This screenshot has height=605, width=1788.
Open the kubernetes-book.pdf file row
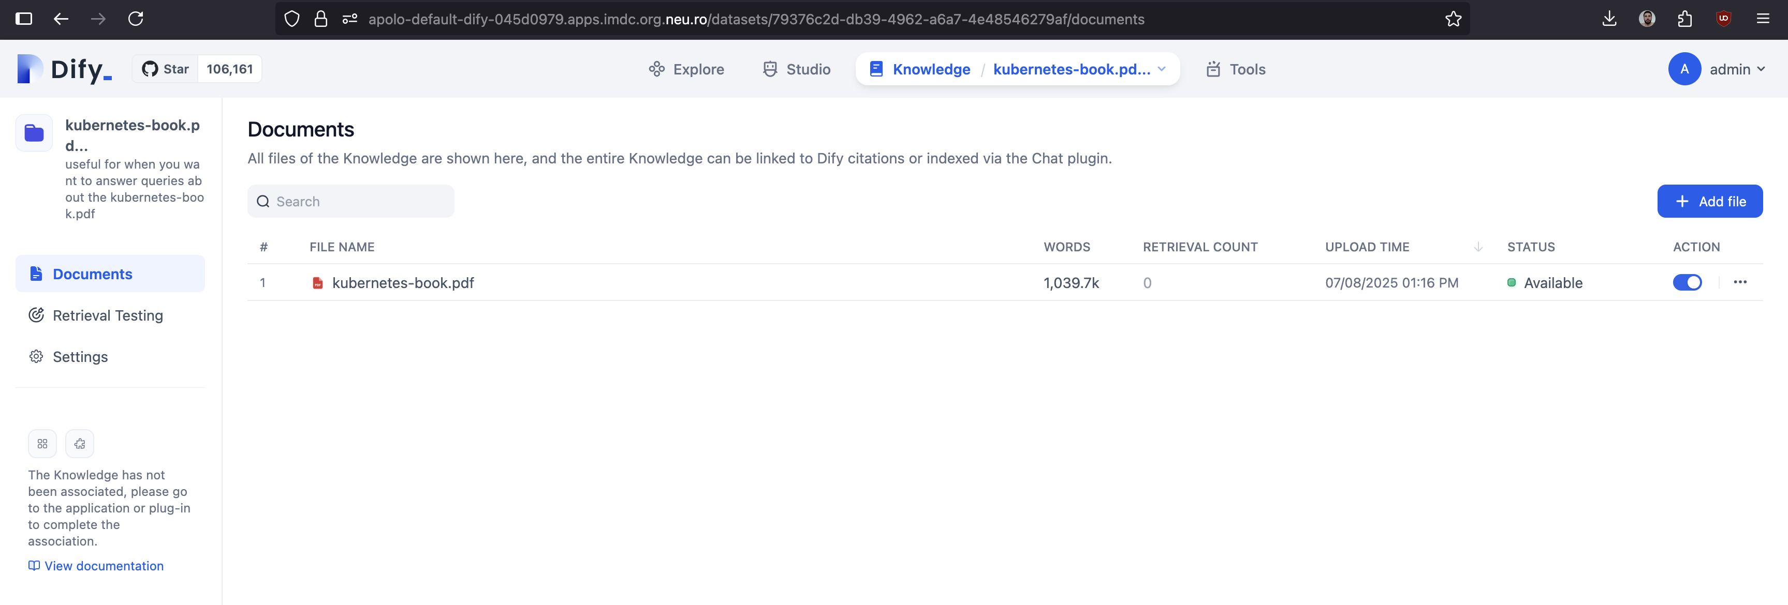coord(403,283)
